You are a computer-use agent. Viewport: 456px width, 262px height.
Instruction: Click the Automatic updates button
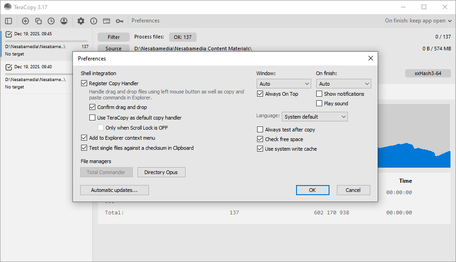tap(114, 190)
